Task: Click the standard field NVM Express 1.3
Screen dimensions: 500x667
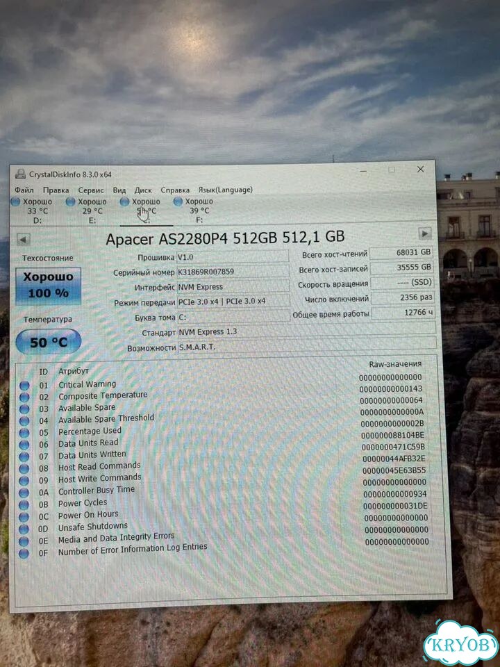Action: point(306,330)
